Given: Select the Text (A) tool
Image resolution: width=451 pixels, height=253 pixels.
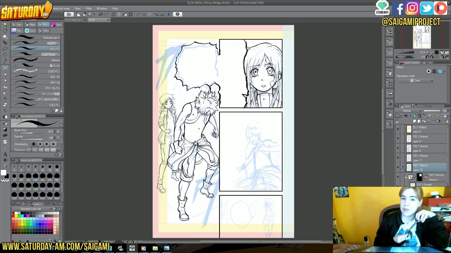Looking at the screenshot, I should click(5, 154).
